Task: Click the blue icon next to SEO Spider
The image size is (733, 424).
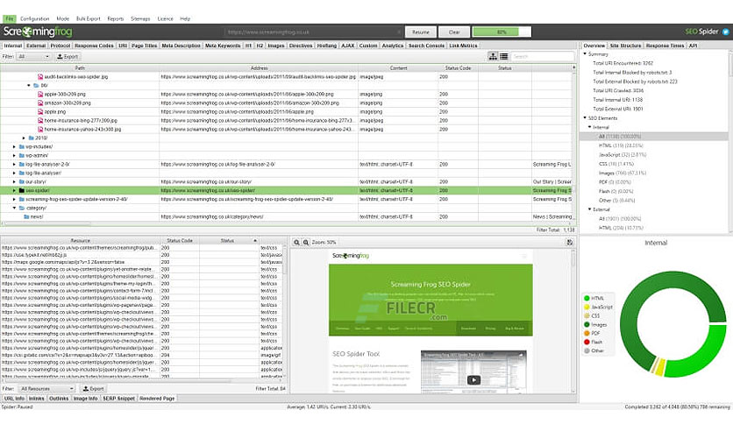Action: 725,32
